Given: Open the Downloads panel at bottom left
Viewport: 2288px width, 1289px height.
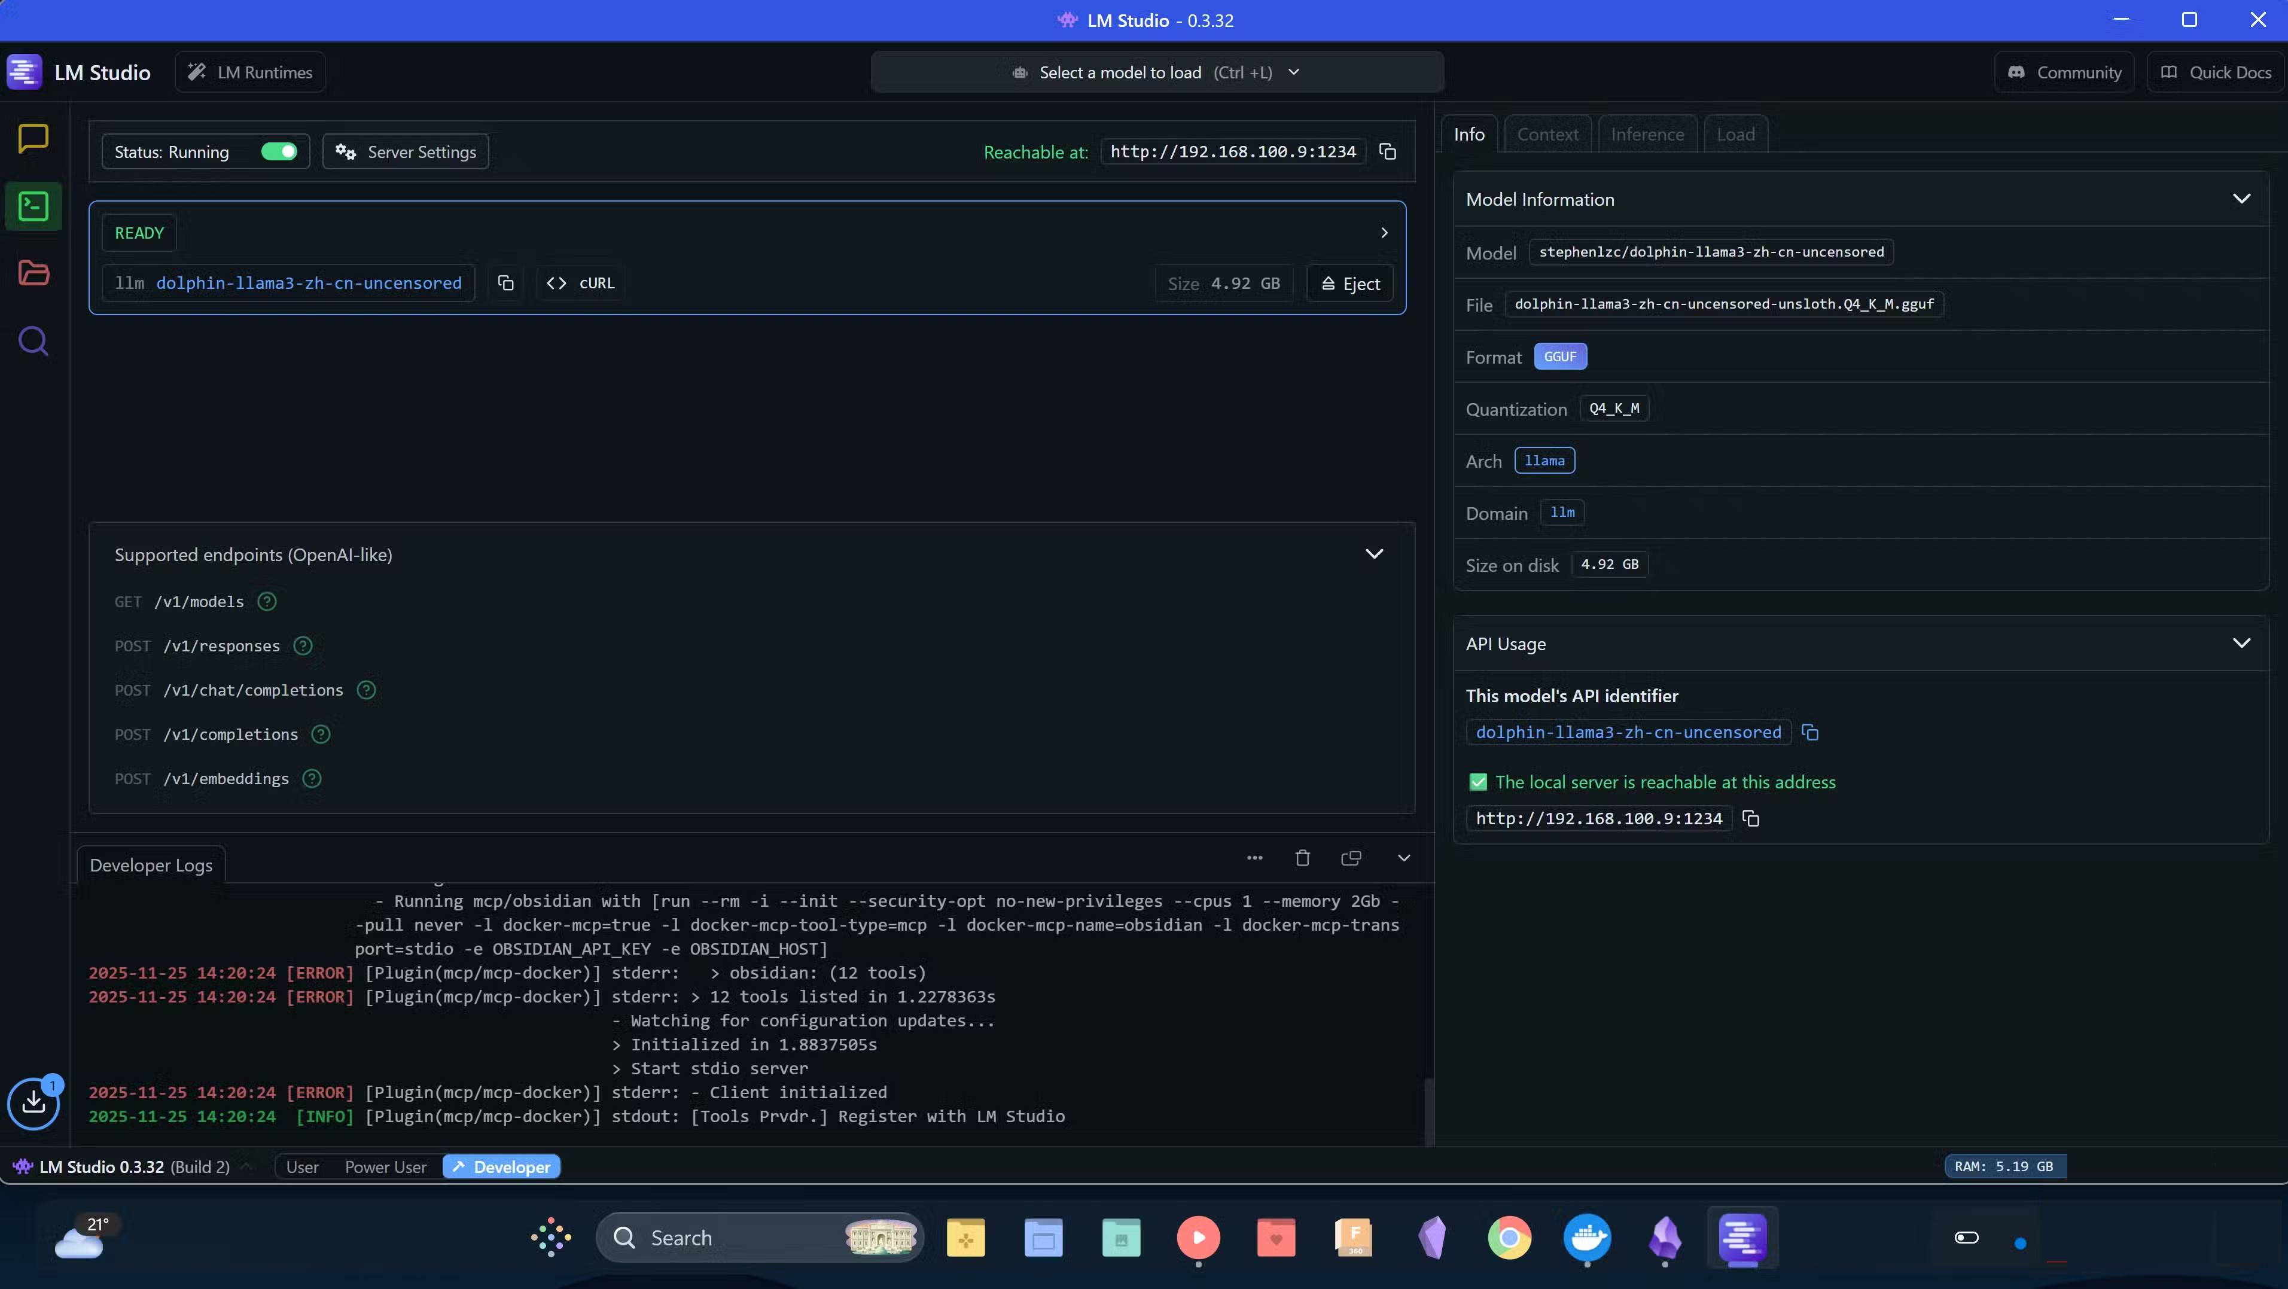Looking at the screenshot, I should point(33,1102).
